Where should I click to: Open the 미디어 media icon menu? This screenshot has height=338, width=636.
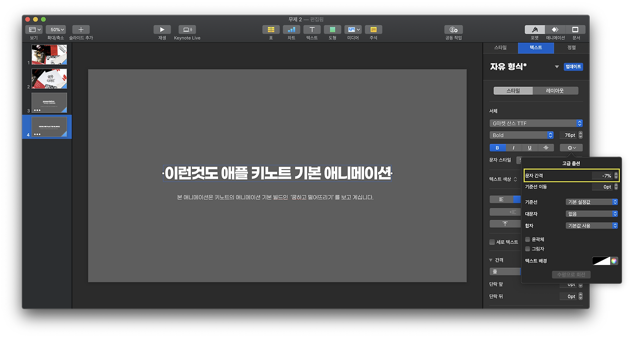353,30
